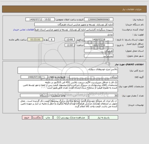Viewport: 149px width, 144px height.
Task: Click the days remaining field showing 6
Action: coord(51,40)
